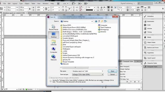Click the horizontal scrollbar in file list
This screenshot has width=165, height=92.
[x=75, y=67]
